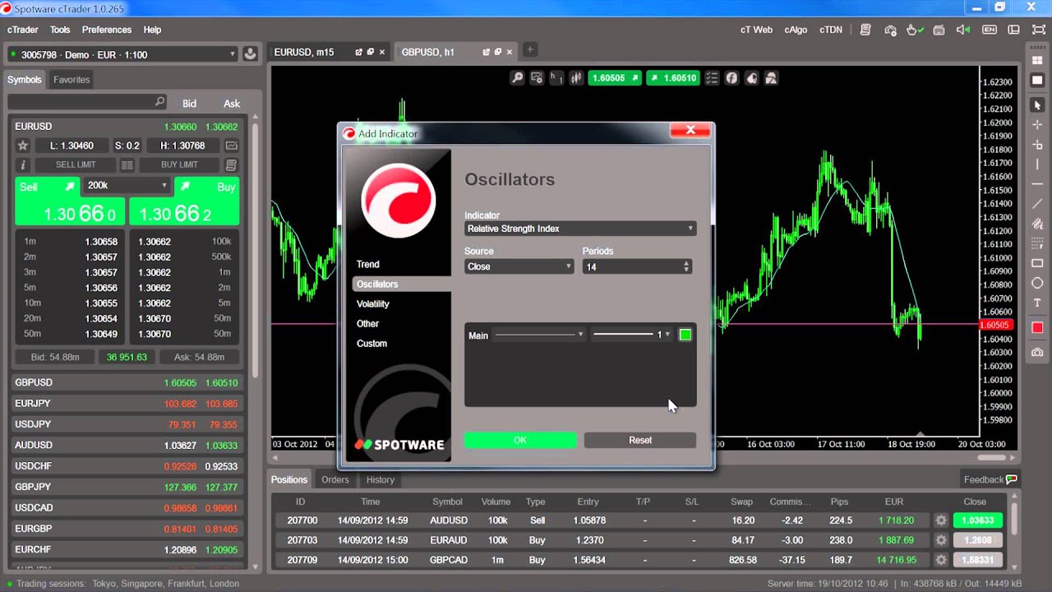Adjust the Periods stepper arrows
Screen dimensions: 1052x592
tap(686, 266)
